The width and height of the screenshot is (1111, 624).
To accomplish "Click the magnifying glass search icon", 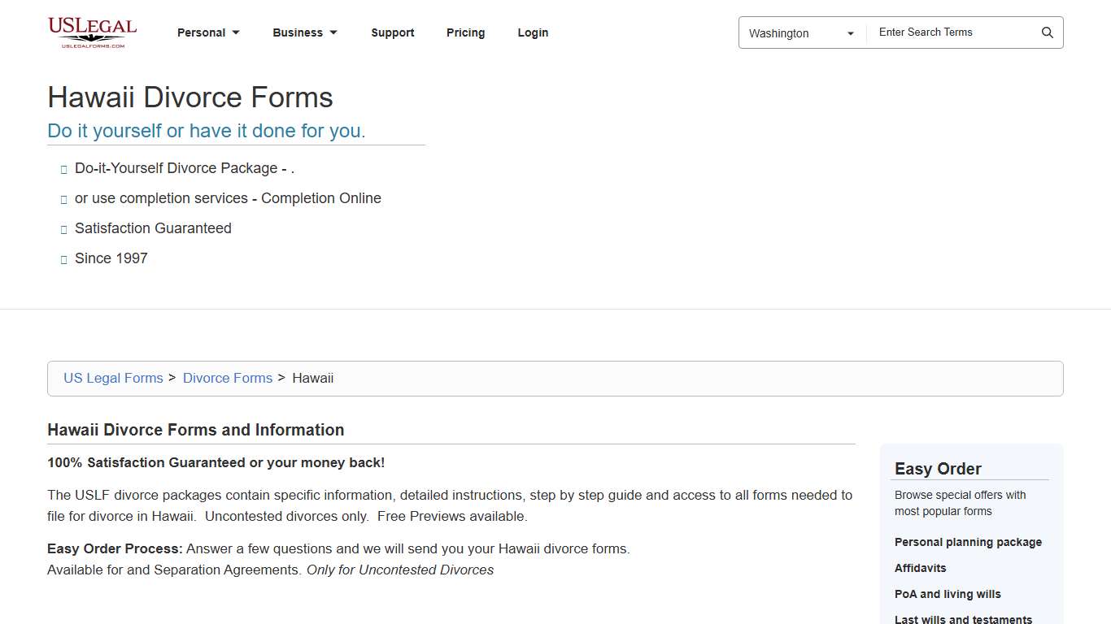I will point(1047,32).
